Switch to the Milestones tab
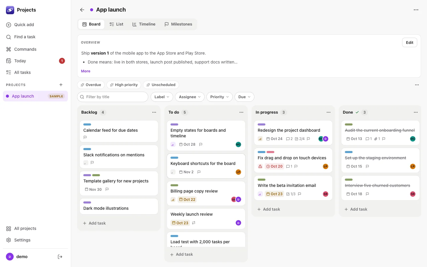Viewport: 427px width, 267px height. (x=179, y=24)
